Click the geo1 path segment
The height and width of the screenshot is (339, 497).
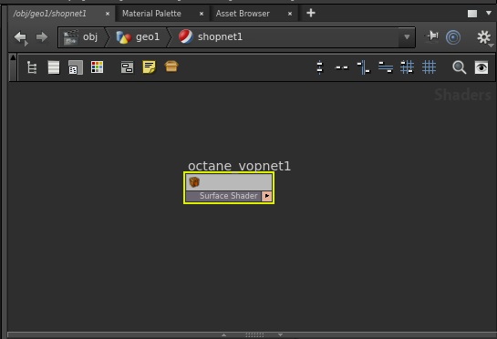138,37
